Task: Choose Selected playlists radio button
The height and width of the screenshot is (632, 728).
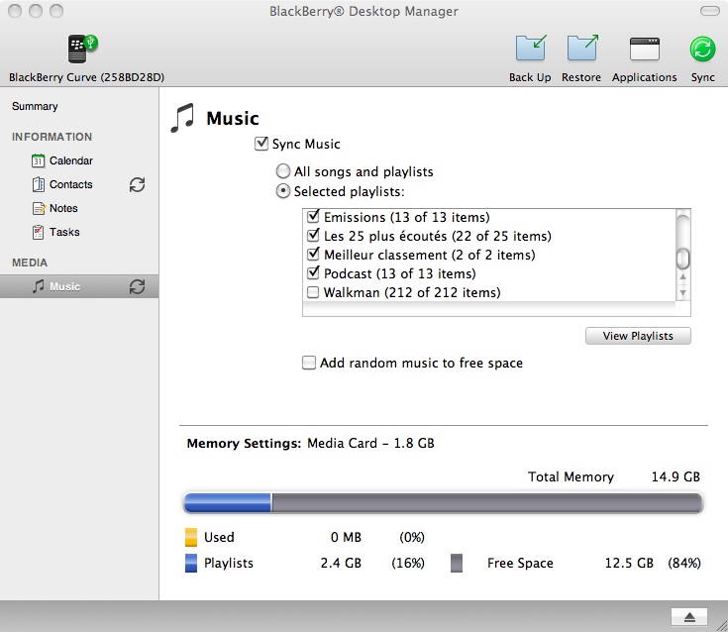Action: click(x=282, y=191)
